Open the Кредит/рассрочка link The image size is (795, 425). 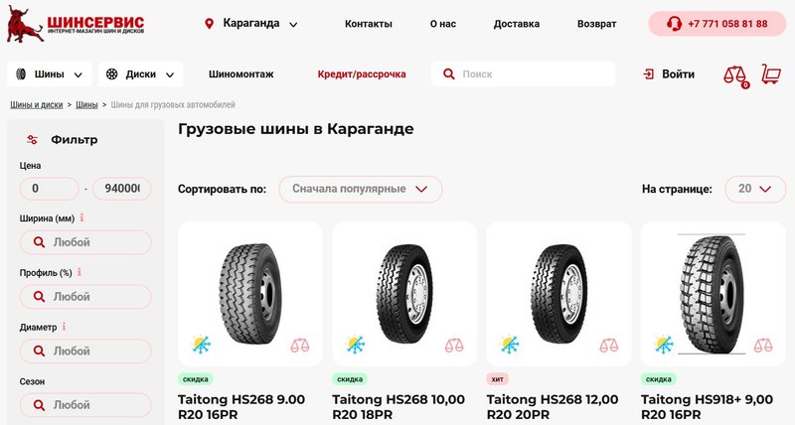pos(362,74)
